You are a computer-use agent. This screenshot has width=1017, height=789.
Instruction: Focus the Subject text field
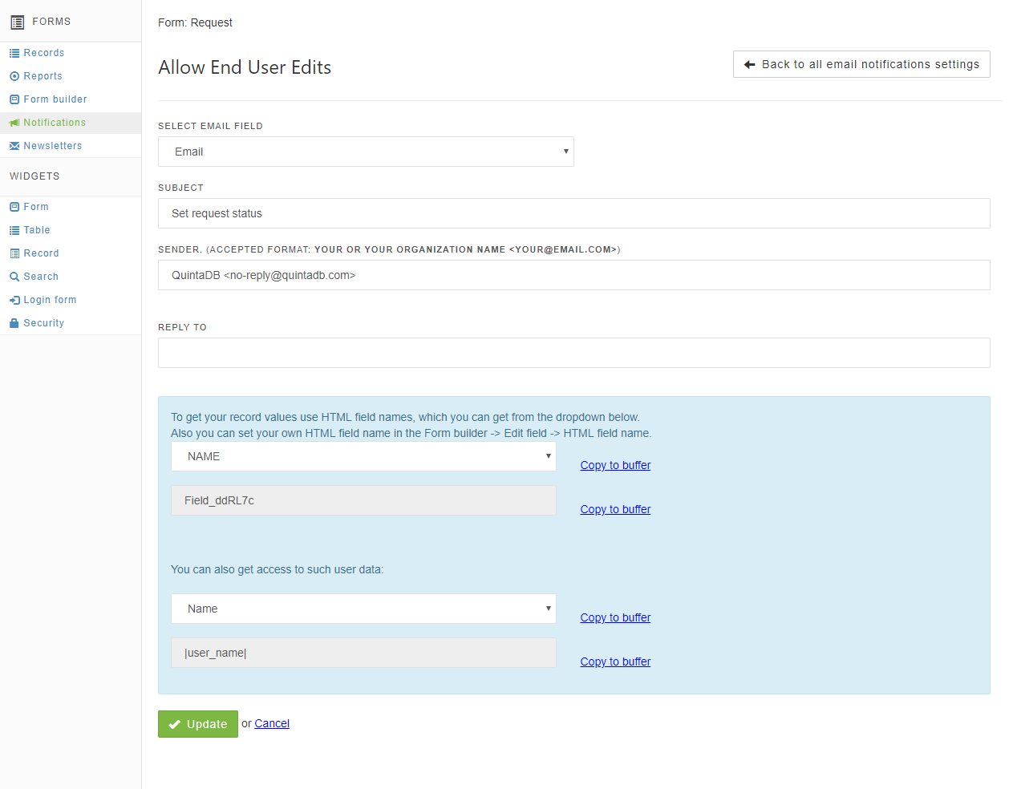pyautogui.click(x=573, y=213)
